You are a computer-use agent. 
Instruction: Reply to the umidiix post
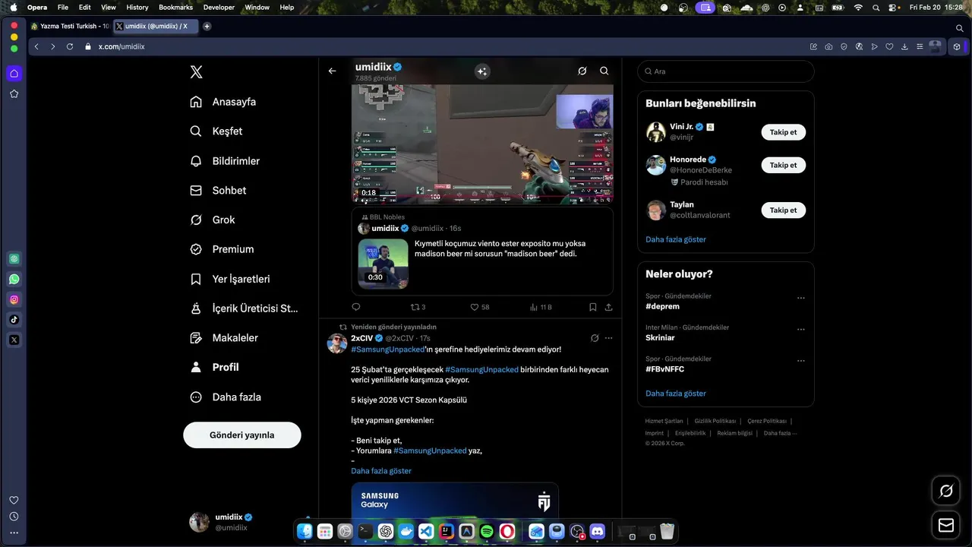pyautogui.click(x=356, y=307)
